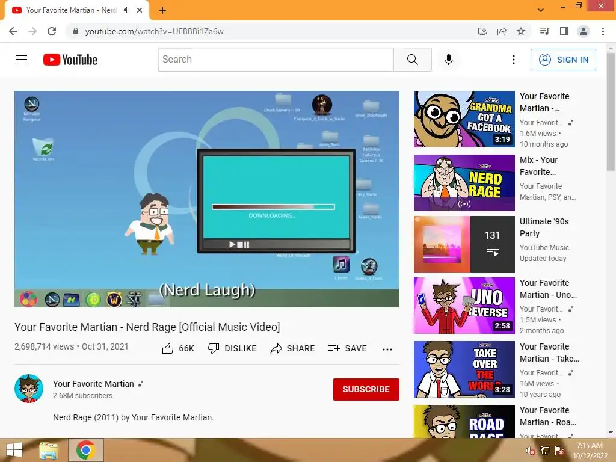Screen dimensions: 616x462
Task: Open Action Center flag tray icon
Action: point(559,451)
